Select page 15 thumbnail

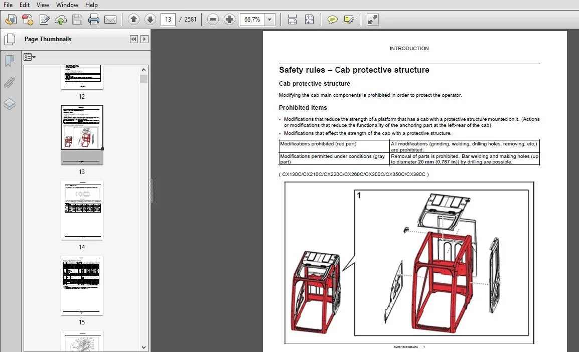[x=82, y=285]
